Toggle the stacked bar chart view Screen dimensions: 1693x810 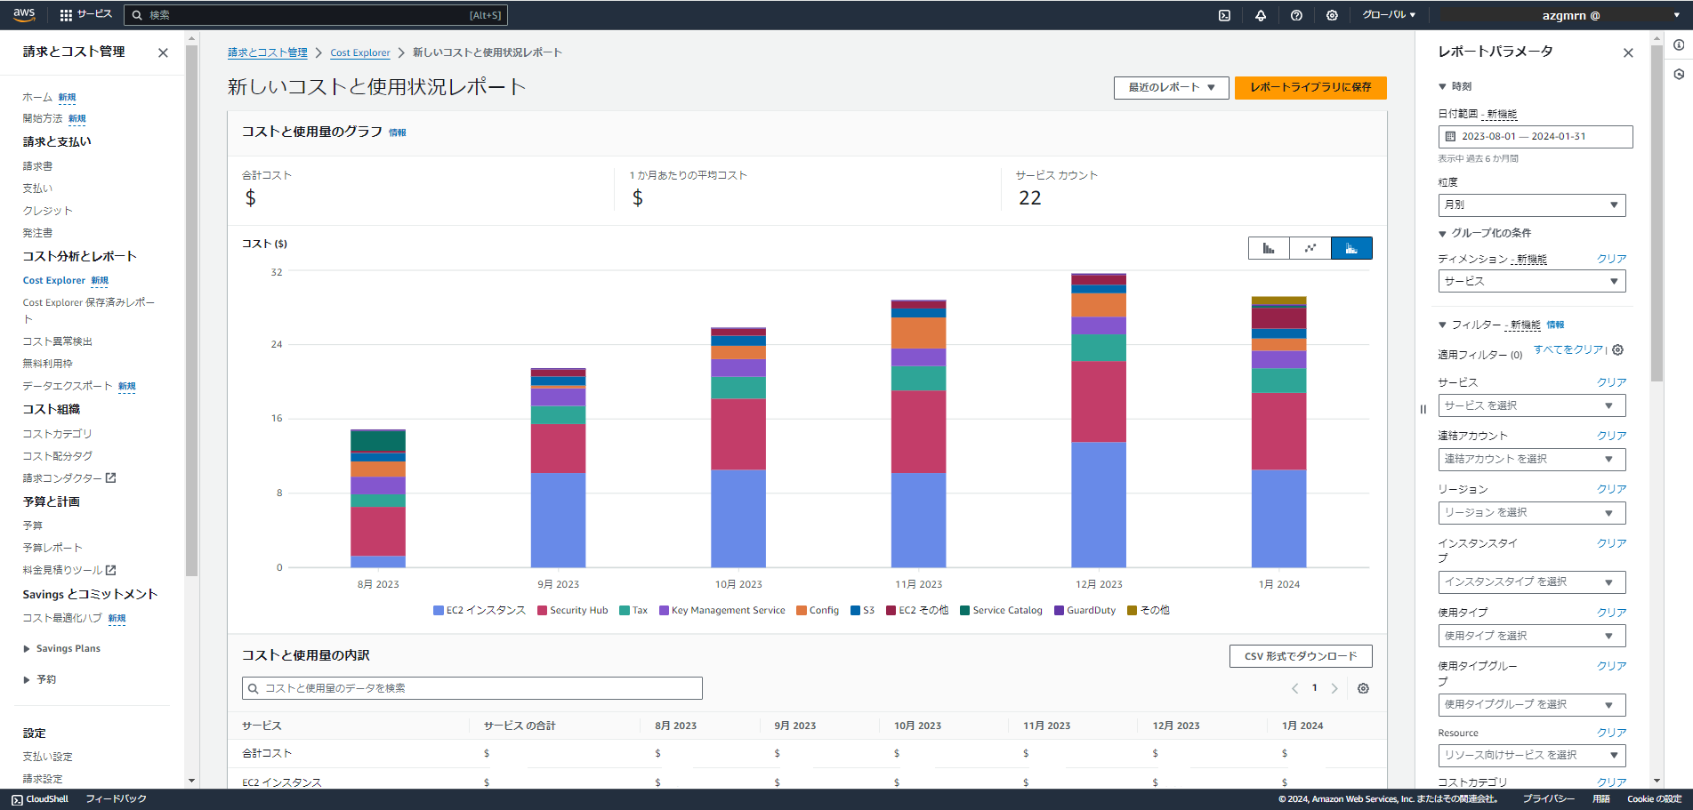tap(1351, 248)
